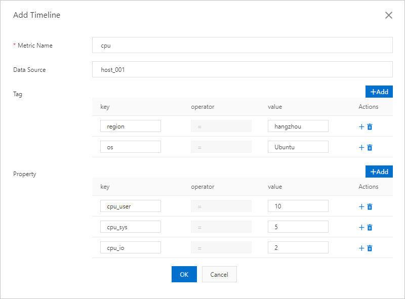Click plus icon in cpu_io row
The image size is (405, 299).
coord(361,248)
